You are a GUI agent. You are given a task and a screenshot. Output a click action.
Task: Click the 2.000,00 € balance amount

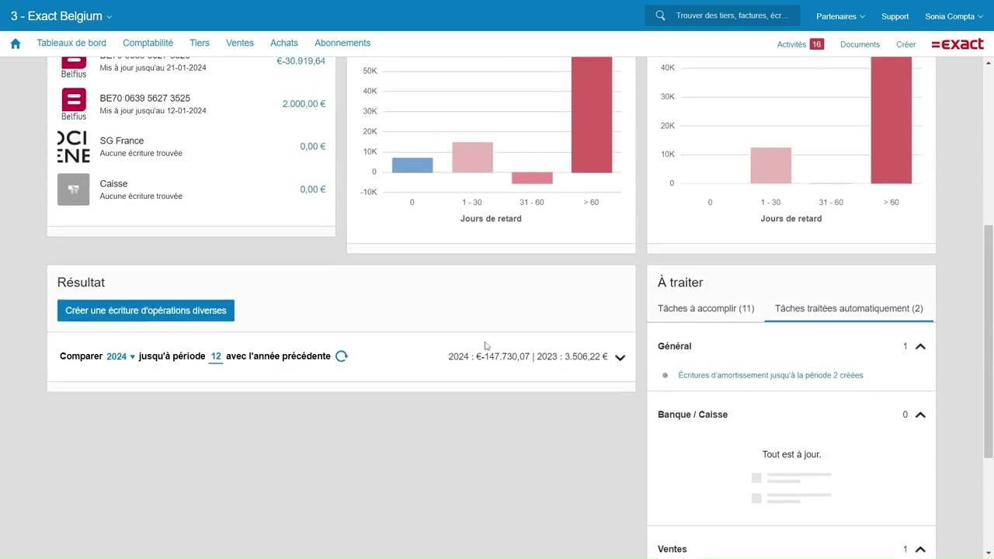[x=304, y=104]
